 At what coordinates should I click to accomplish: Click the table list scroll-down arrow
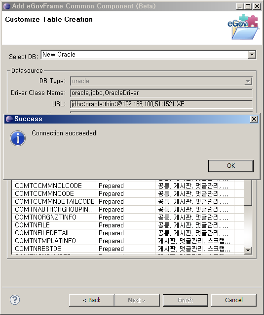pyautogui.click(x=248, y=251)
